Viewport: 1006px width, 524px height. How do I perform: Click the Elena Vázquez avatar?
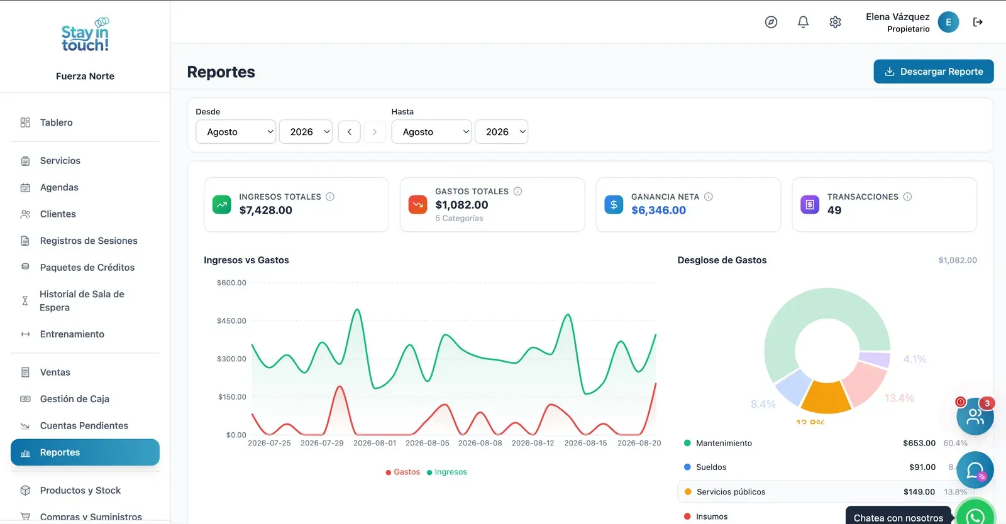tap(948, 22)
